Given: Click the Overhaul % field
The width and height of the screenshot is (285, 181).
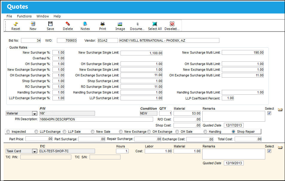Looking at the screenshot, I should coord(58,58).
